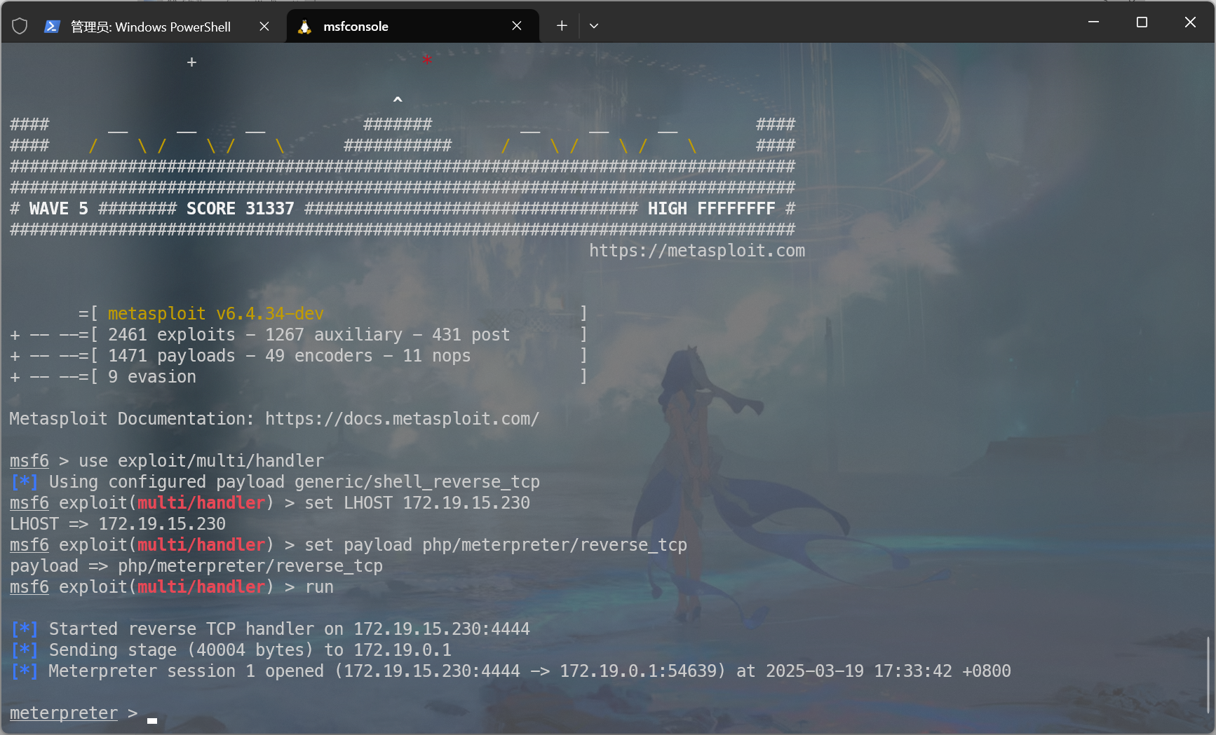Viewport: 1216px width, 735px height.
Task: Click the '11 nops' count text
Action: point(437,356)
